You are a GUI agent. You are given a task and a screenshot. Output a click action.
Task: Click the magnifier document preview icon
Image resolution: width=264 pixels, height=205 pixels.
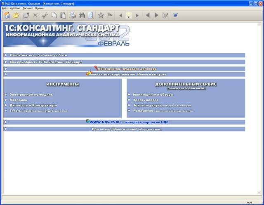point(91,15)
